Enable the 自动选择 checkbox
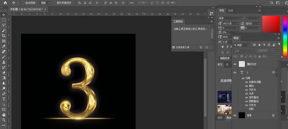 [23, 3]
